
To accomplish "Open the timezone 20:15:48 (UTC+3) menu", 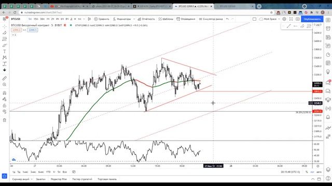I will pos(290,172).
